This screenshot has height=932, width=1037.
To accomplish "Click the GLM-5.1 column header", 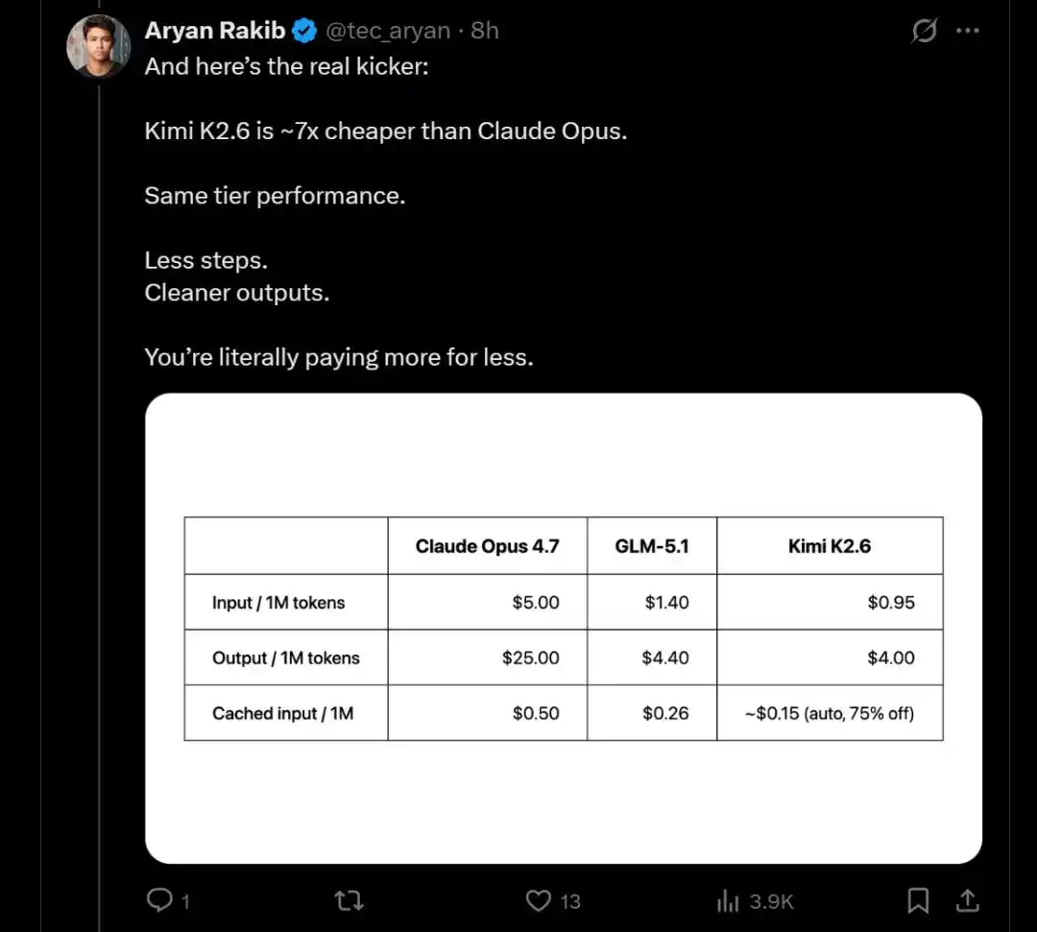I will click(652, 546).
